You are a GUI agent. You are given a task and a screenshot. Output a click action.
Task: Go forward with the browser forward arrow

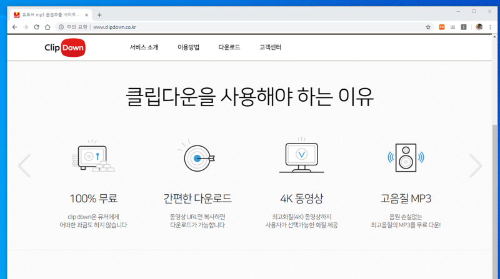tap(26, 27)
